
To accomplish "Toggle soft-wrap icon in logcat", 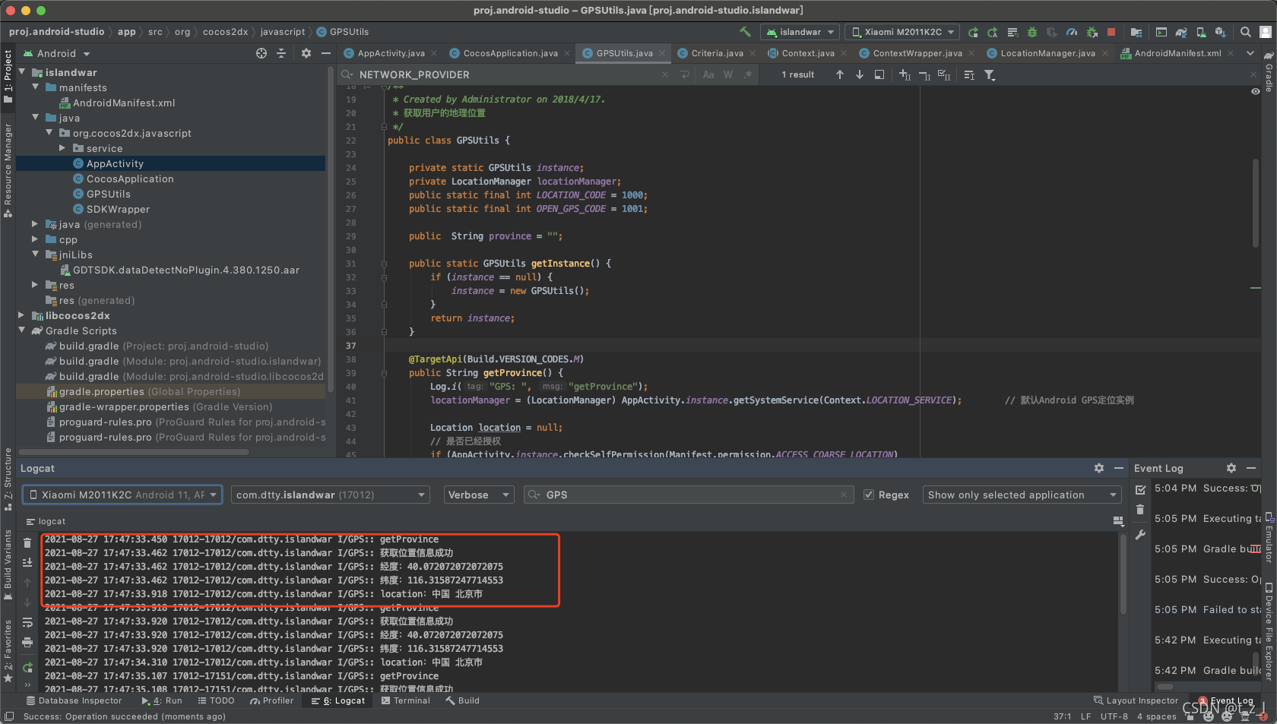I will (27, 622).
